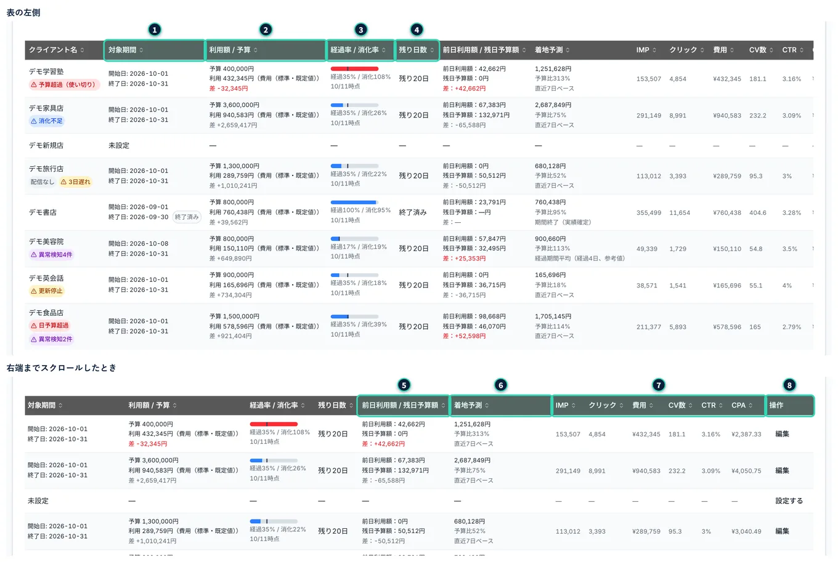Click the クリック sort icon in the 表の左側 table
838x562 pixels.
[702, 50]
